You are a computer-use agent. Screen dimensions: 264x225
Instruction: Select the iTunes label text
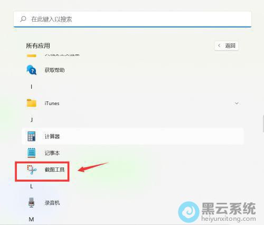[52, 104]
